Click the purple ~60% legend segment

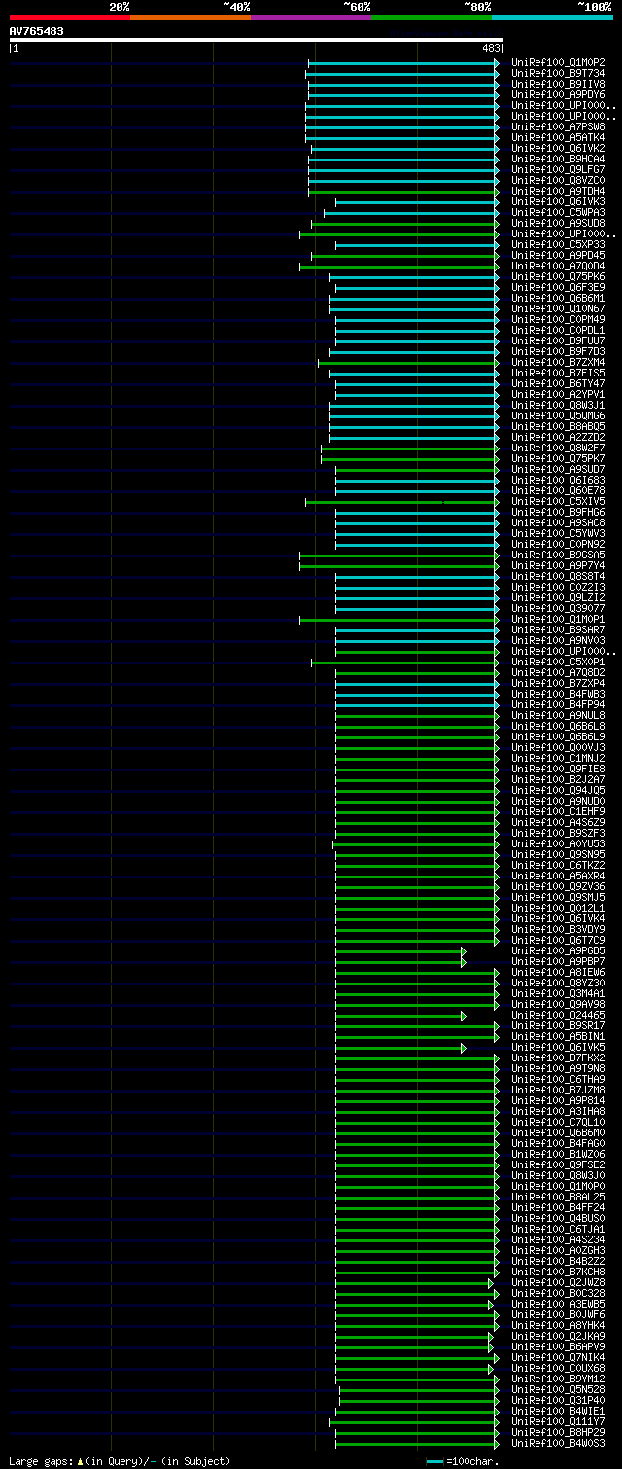[310, 18]
